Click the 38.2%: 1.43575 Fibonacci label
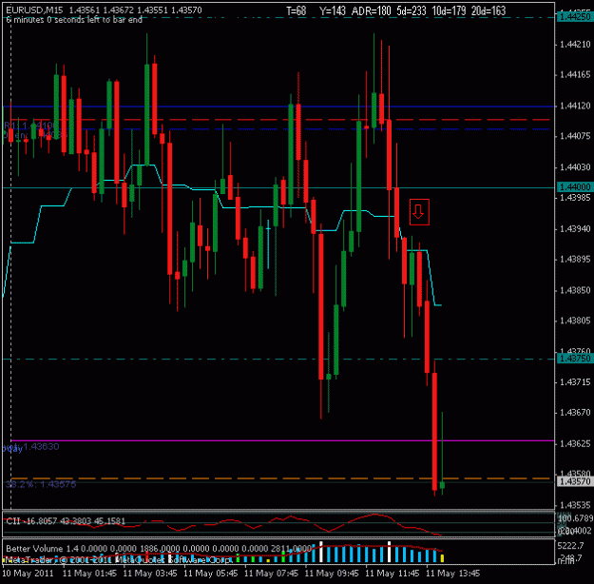Image resolution: width=594 pixels, height=584 pixels. (x=41, y=484)
